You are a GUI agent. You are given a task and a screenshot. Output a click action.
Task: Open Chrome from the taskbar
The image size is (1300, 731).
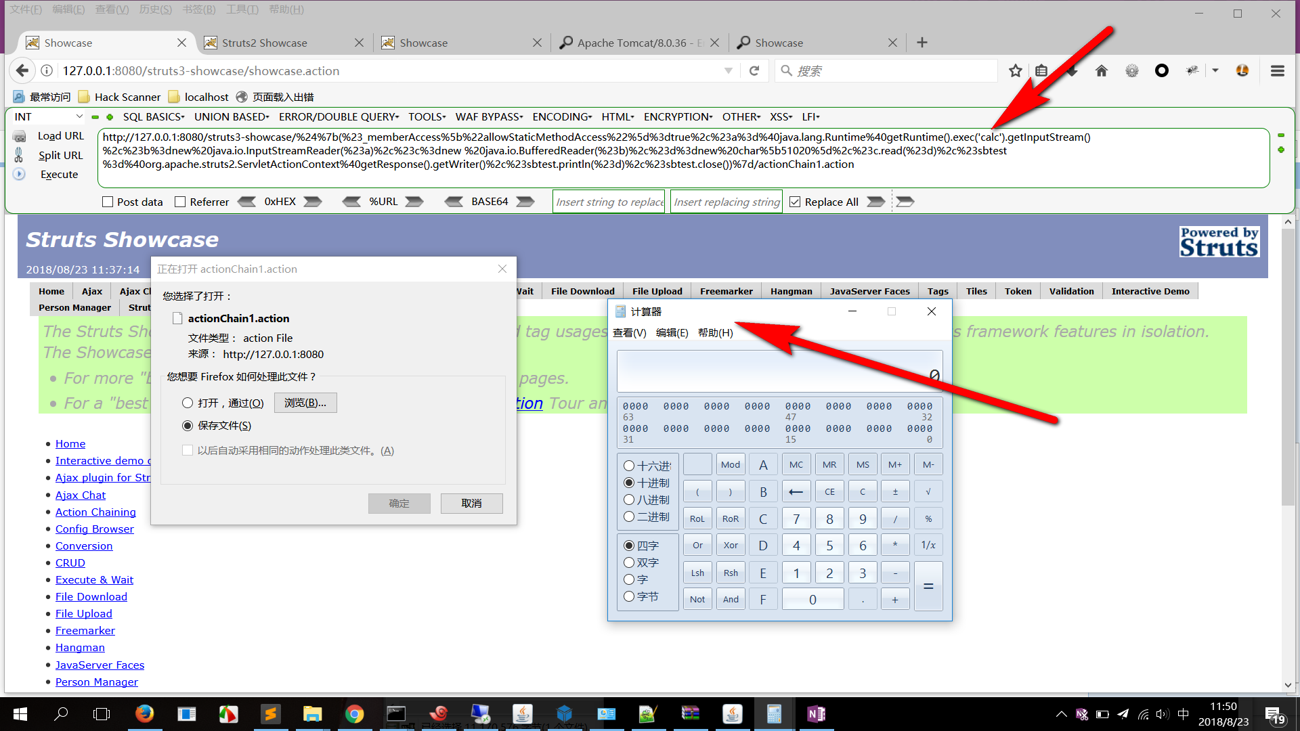coord(354,714)
